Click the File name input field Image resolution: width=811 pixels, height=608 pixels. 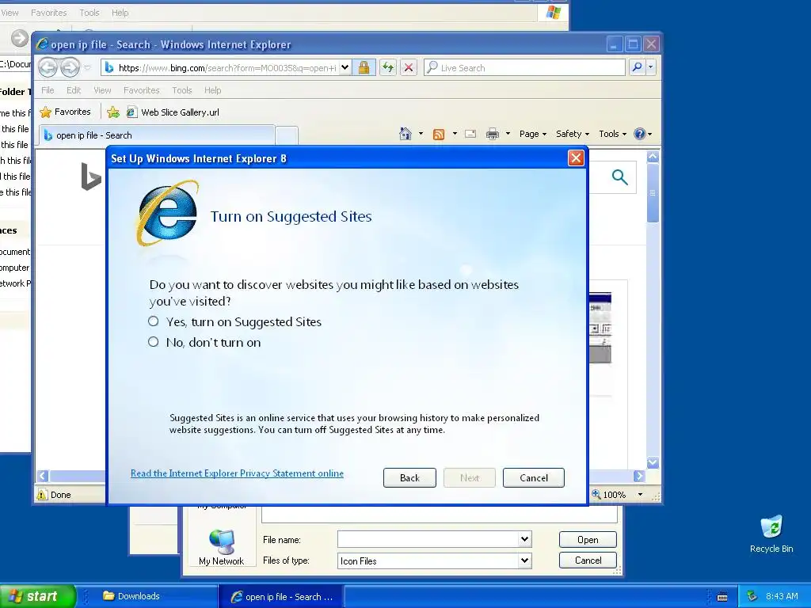pyautogui.click(x=428, y=539)
